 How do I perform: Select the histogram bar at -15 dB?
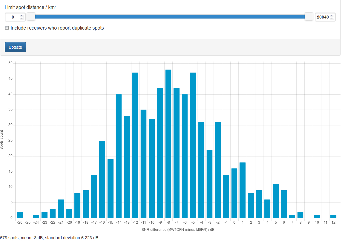[x=111, y=189]
